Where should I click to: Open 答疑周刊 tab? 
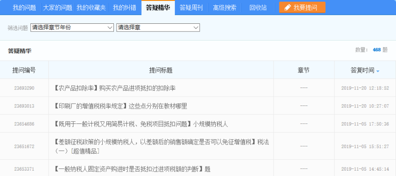point(191,8)
